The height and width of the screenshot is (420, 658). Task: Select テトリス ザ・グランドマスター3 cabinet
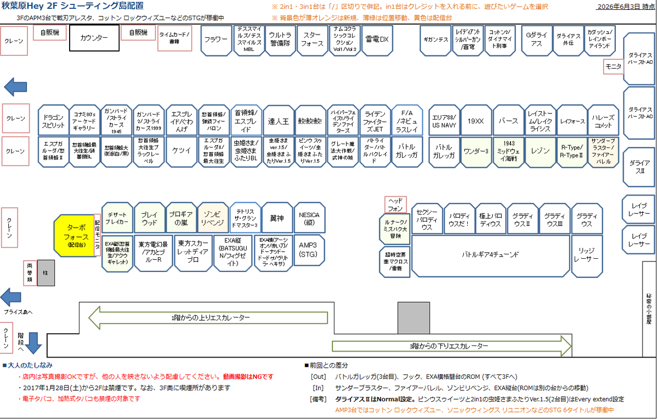point(245,218)
